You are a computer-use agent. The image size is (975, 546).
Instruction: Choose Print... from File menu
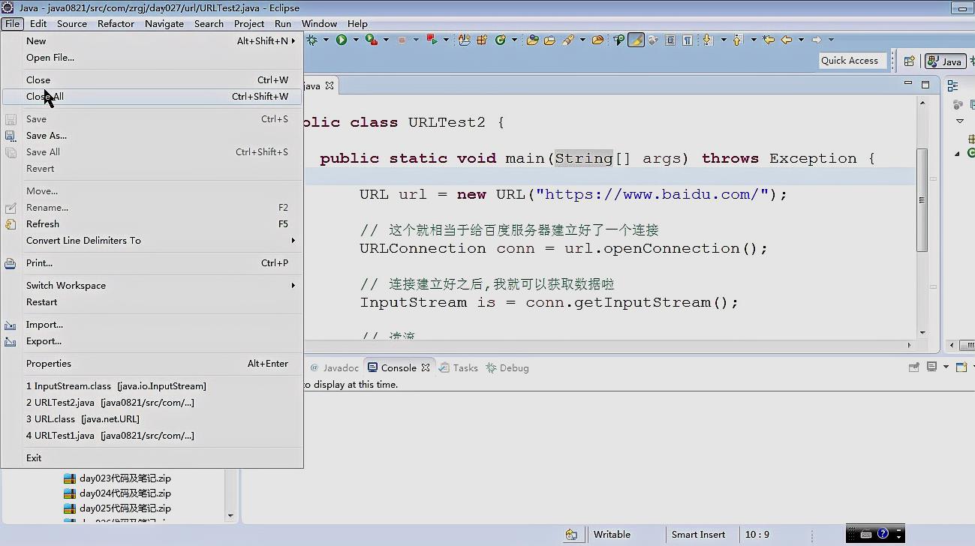pyautogui.click(x=152, y=263)
